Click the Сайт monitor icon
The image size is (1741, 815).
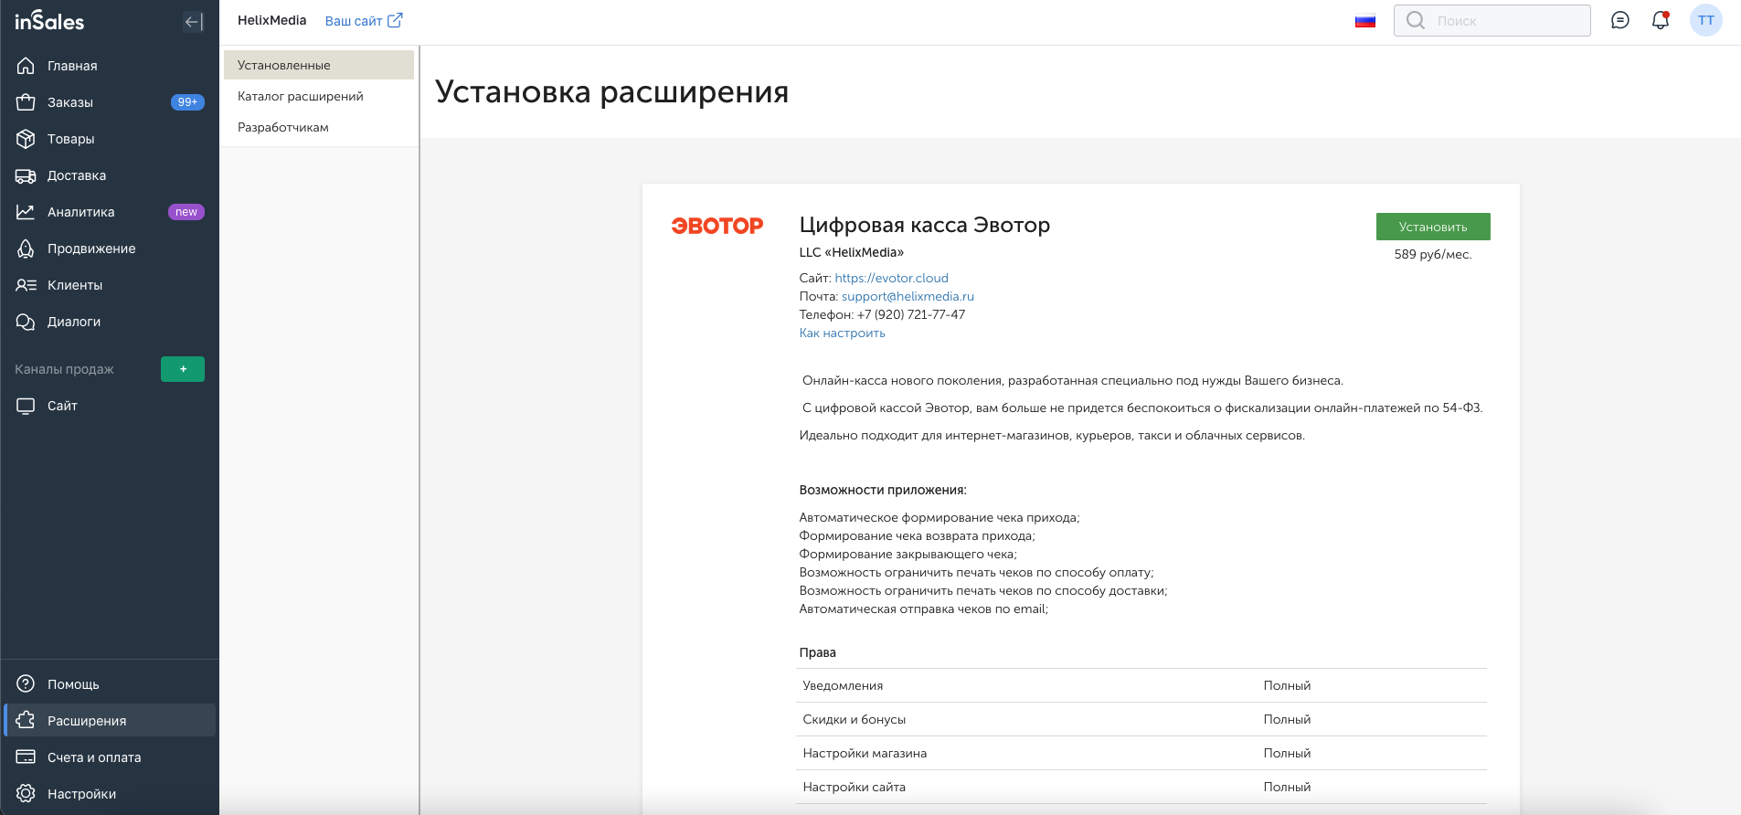point(26,406)
